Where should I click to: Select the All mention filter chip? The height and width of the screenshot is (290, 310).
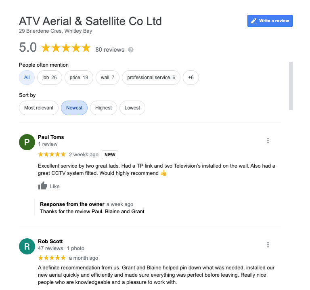[x=27, y=78]
